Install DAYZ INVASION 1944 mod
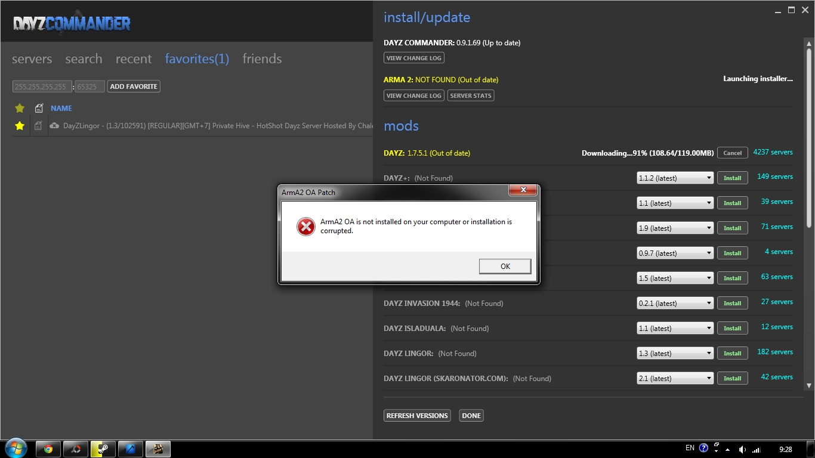 [x=733, y=303]
